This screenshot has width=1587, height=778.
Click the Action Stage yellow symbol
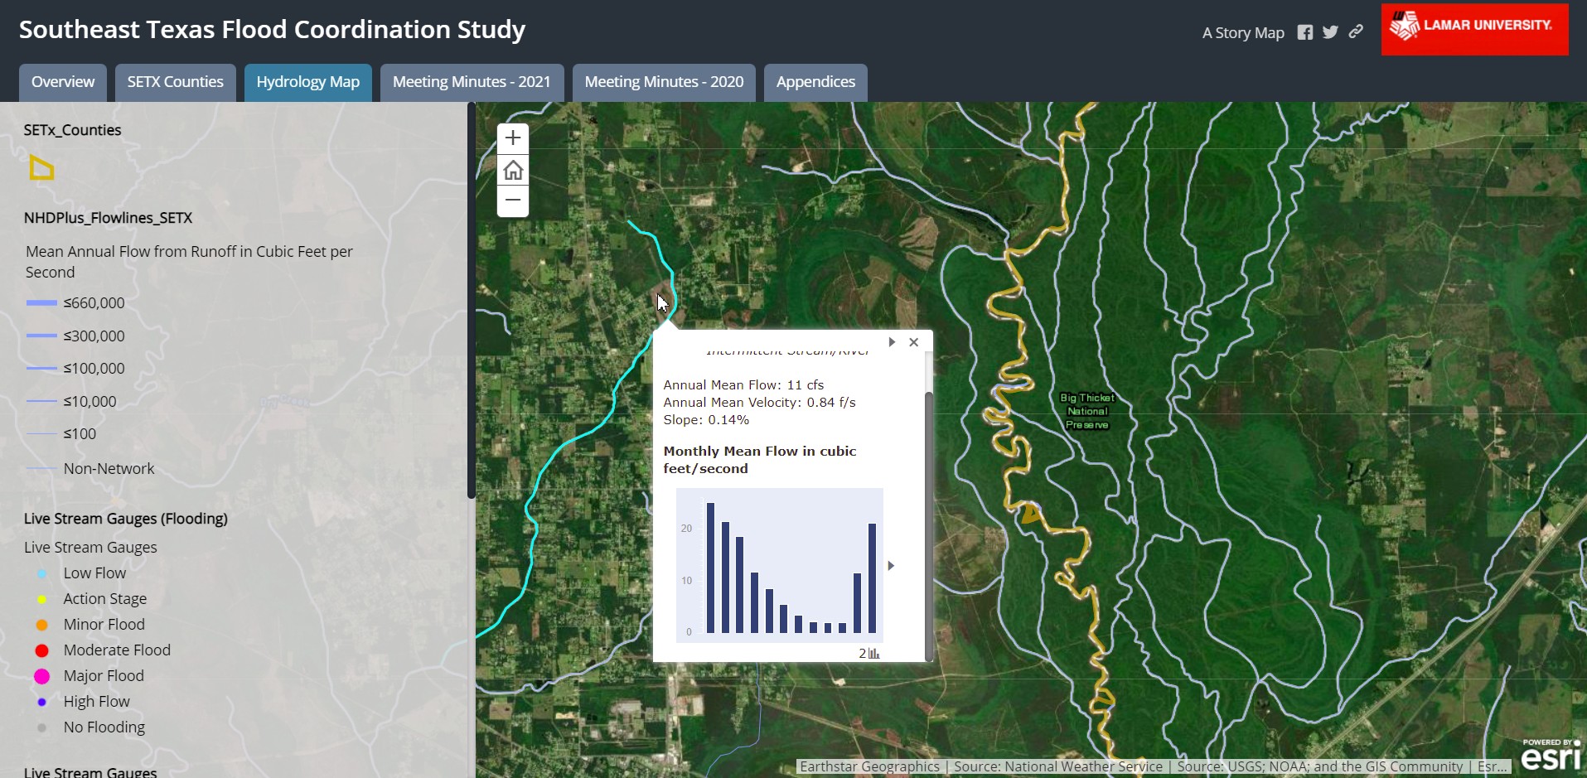41,599
